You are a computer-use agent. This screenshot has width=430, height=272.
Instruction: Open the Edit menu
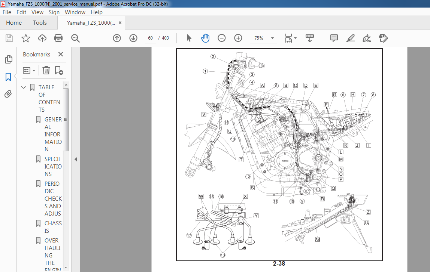(x=21, y=12)
